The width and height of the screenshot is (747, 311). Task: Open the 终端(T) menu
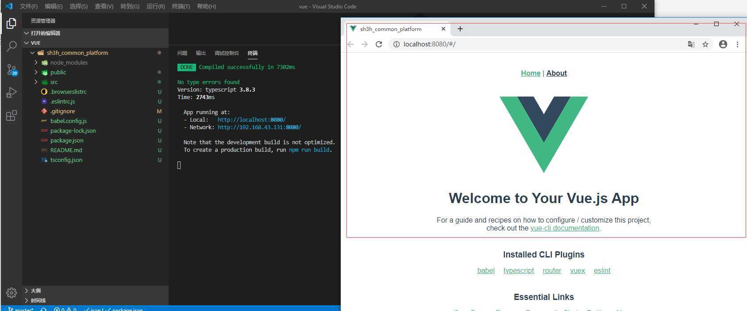tap(181, 6)
